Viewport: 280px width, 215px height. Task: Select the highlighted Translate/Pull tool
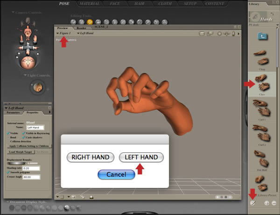click(90, 22)
